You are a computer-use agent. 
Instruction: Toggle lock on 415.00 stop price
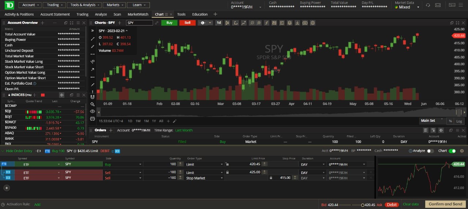271,178
